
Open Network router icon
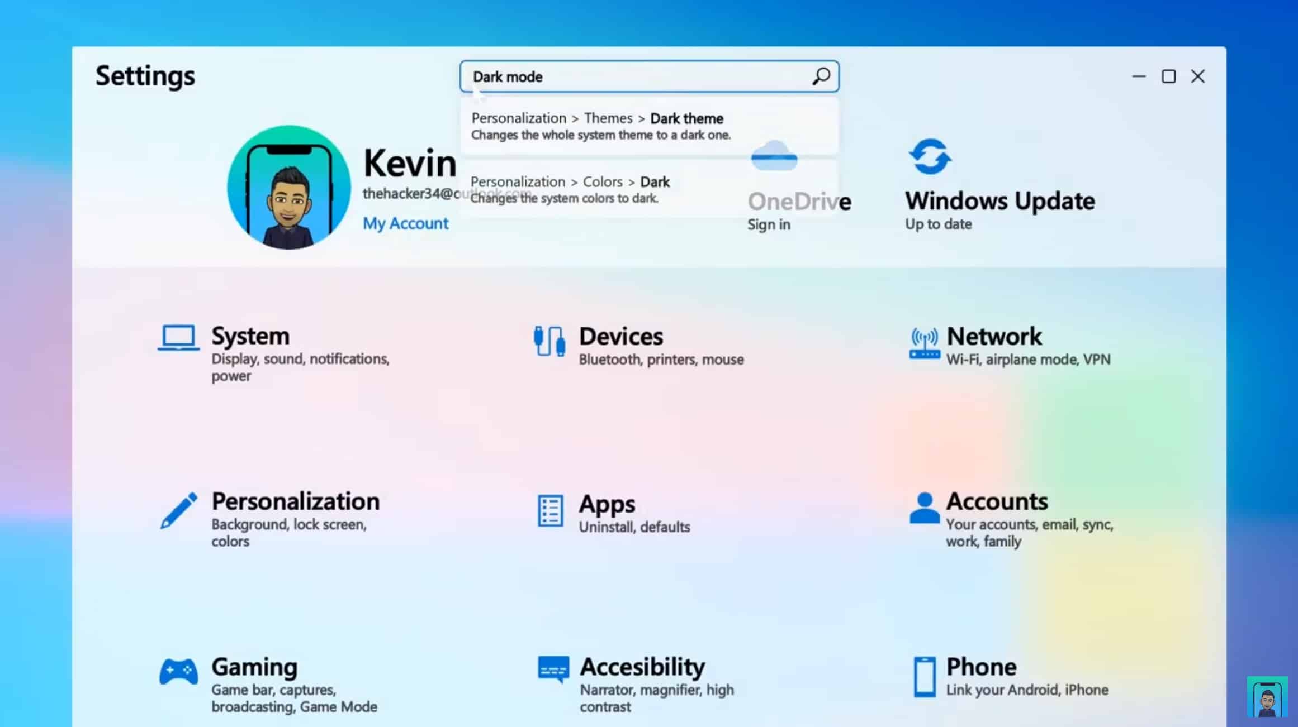[x=924, y=343]
